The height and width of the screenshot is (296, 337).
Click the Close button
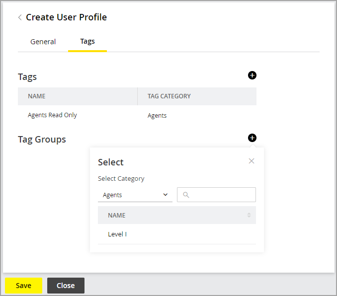click(66, 286)
